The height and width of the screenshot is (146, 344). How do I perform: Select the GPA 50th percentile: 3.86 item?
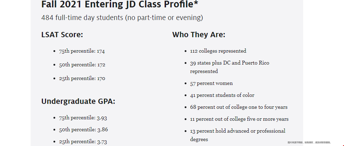pos(83,130)
